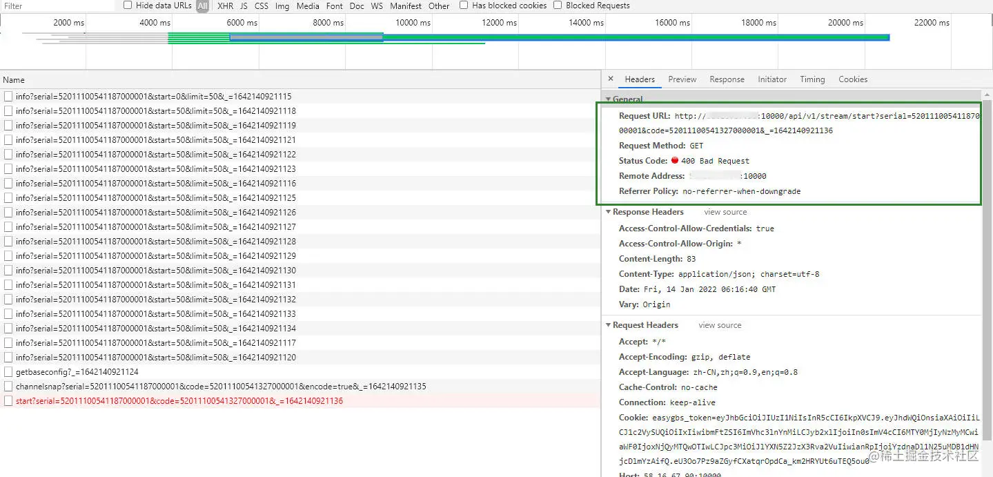Select info request ending in 1642140921120

point(300,358)
